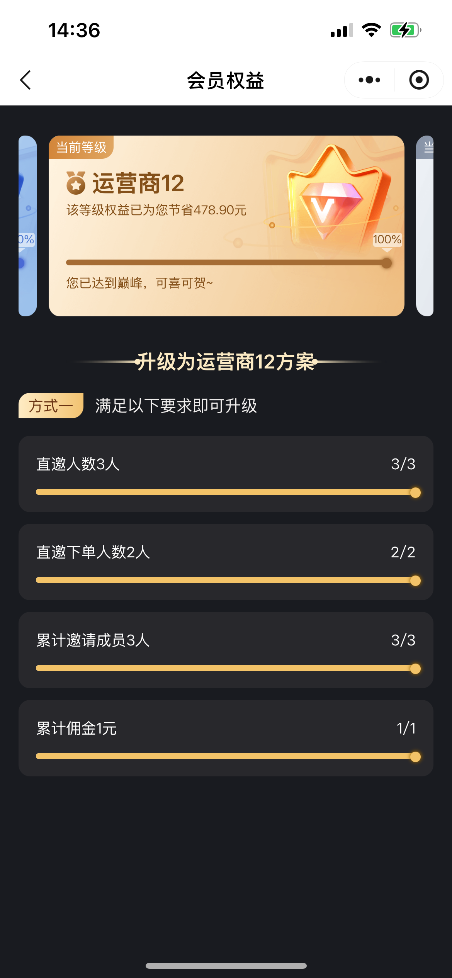The image size is (452, 978).
Task: Tap the 累计佣金1元 requirement title
Action: [76, 728]
